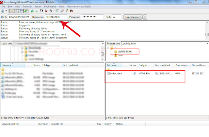Click the 'Remote file' queue column header
Screen dimensions: 209x137
tap(68, 124)
